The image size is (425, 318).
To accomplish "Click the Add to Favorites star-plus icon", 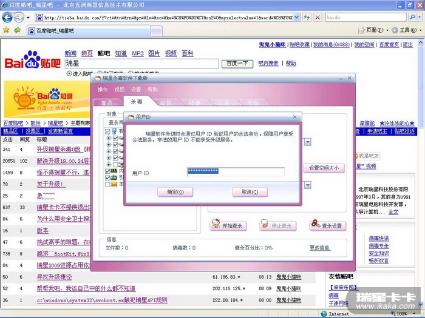I will pos(18,30).
